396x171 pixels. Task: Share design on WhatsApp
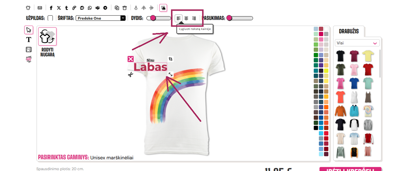pos(90,8)
